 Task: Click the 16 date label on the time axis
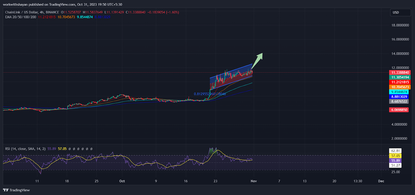click(x=186, y=181)
